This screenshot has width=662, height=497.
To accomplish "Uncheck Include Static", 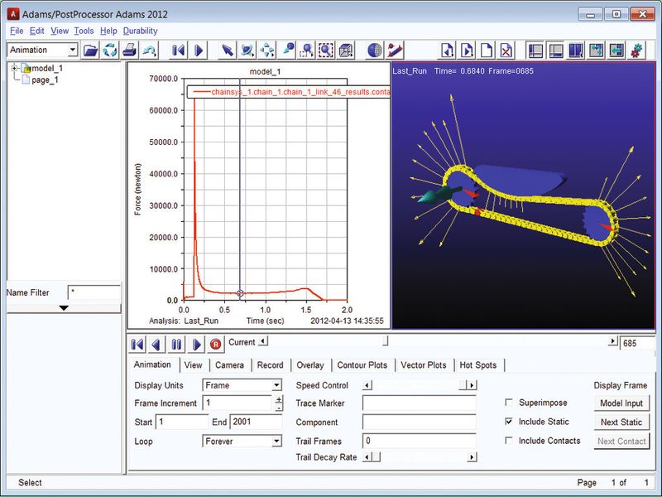I will pos(510,422).
